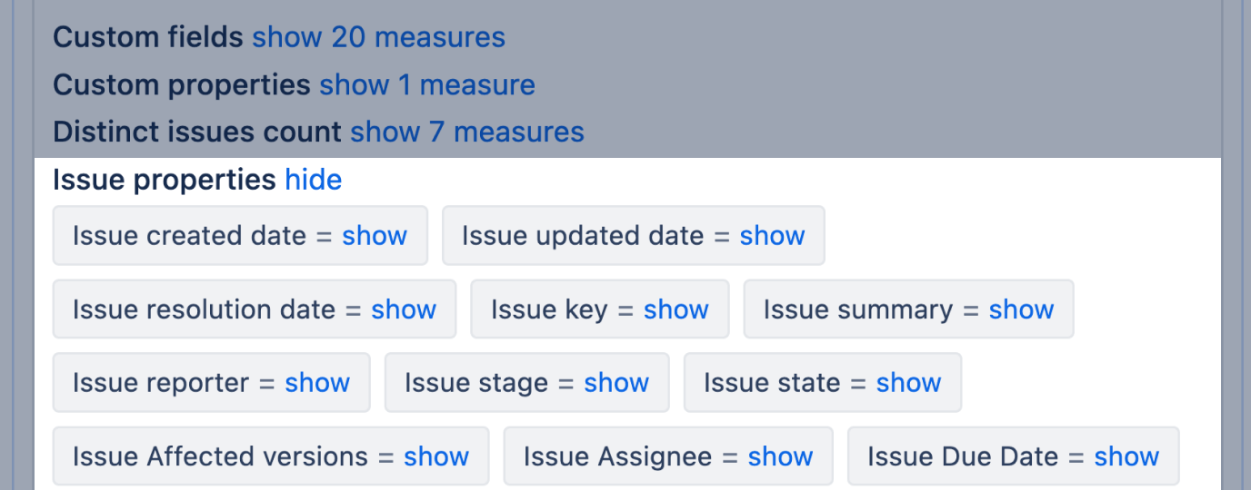The width and height of the screenshot is (1251, 490).
Task: Expand Distinct issues count measures
Action: 466,132
